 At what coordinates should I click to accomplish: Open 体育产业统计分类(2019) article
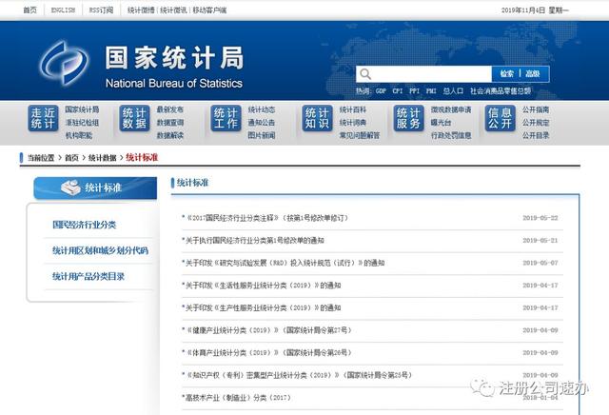(268, 353)
